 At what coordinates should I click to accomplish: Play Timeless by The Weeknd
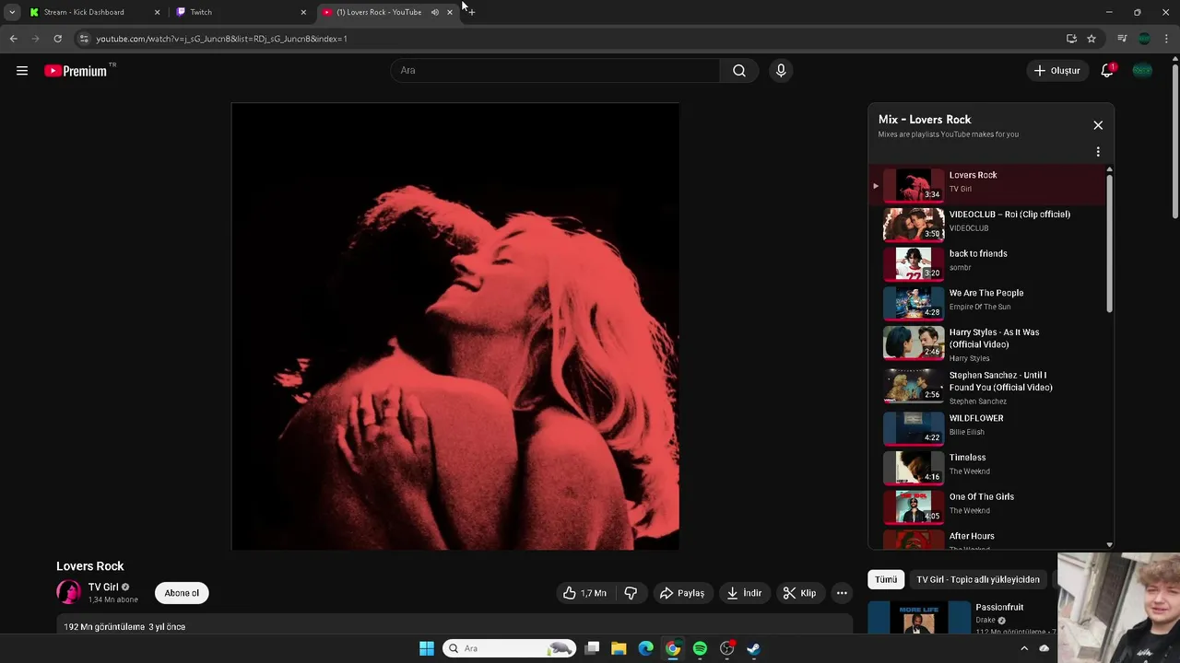(x=987, y=468)
